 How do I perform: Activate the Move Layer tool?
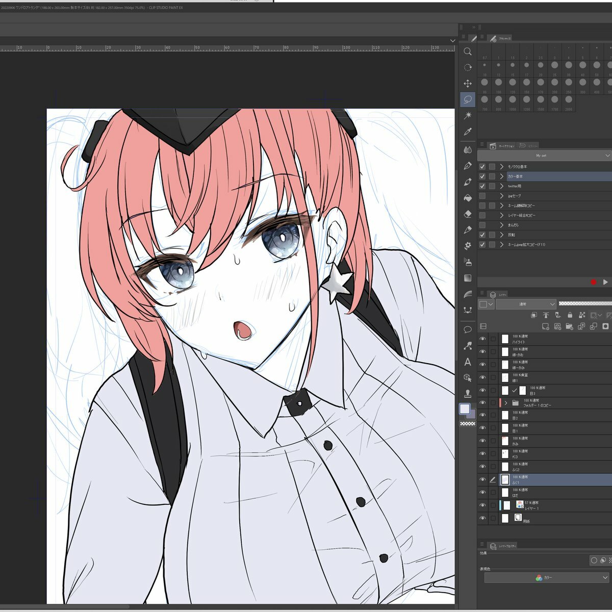click(467, 83)
